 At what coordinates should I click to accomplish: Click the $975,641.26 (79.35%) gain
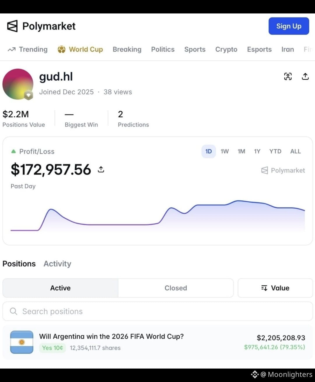point(275,347)
